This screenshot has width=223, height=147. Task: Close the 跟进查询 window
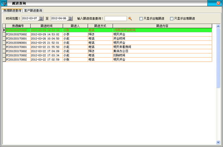tap(219, 3)
